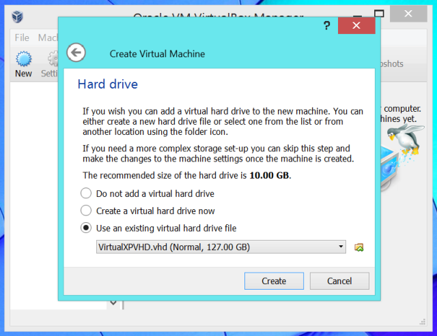Click the VirtualBox cube icon in the title bar

17,16
